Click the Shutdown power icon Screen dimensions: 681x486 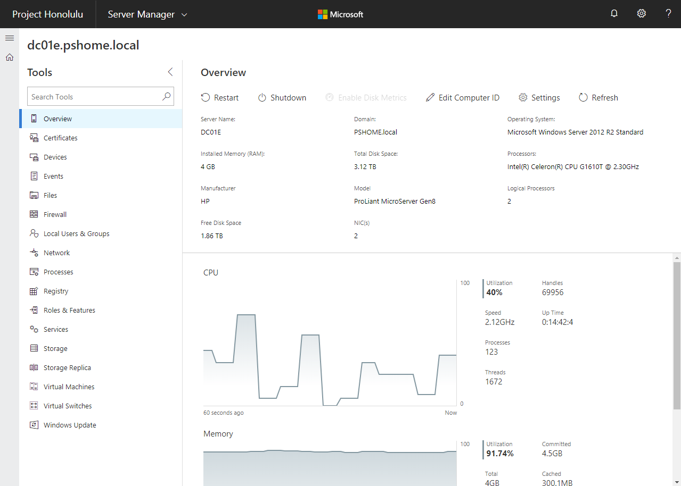click(262, 98)
